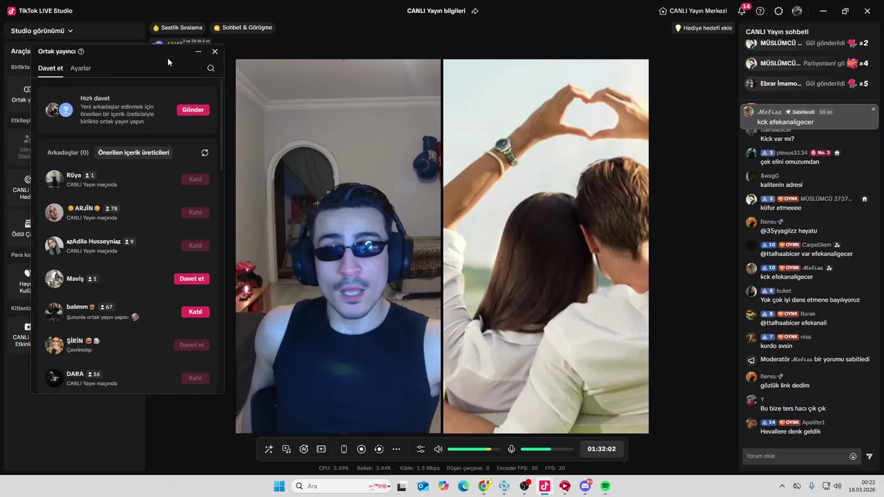Open the media and music overlay icon

[x=287, y=449]
